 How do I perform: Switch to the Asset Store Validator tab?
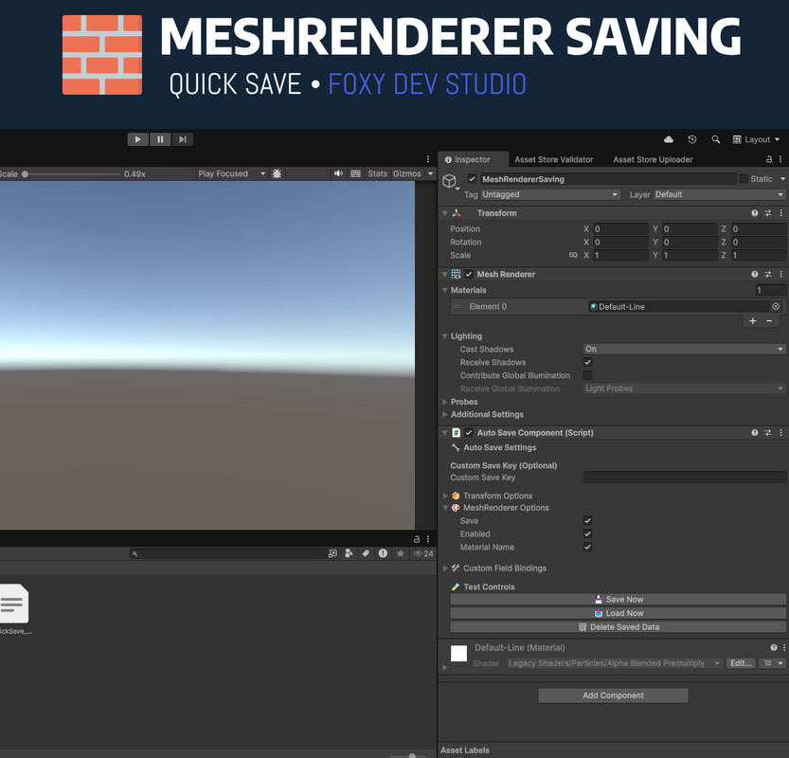(553, 159)
